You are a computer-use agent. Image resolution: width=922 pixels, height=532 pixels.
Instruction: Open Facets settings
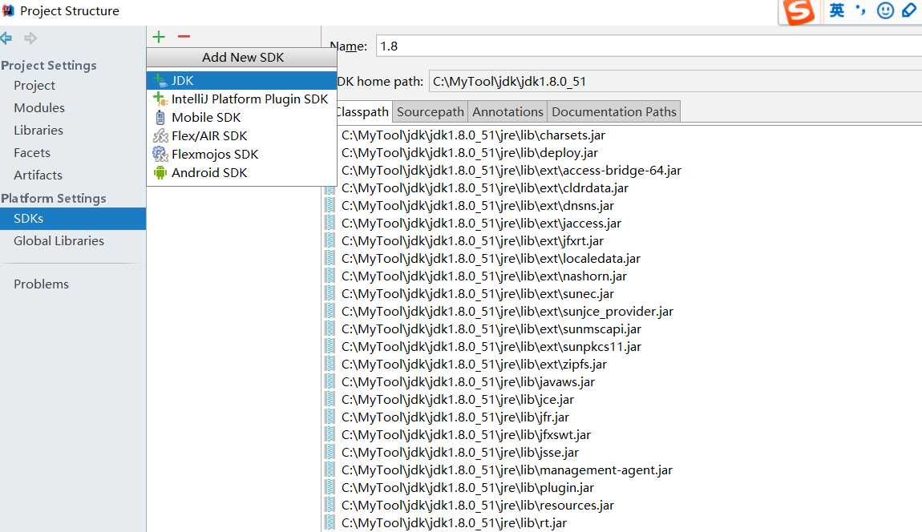click(x=32, y=152)
